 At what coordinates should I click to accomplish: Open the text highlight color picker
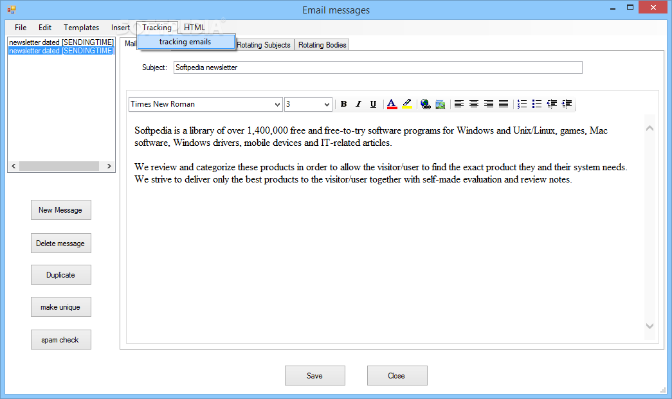pyautogui.click(x=407, y=104)
